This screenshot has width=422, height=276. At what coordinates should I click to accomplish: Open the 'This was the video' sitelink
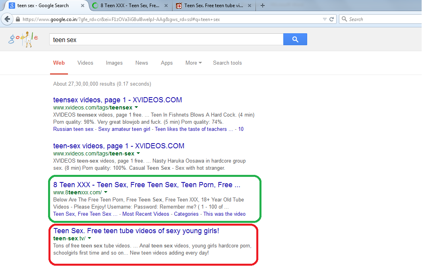tap(225, 214)
